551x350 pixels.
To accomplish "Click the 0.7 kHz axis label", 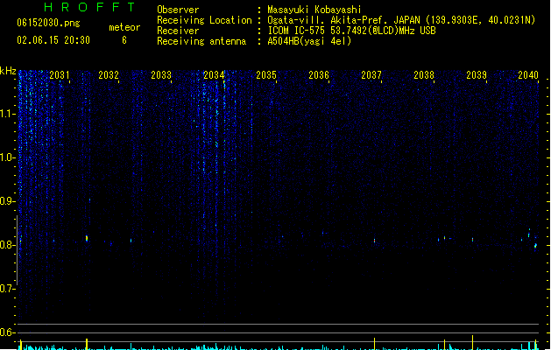I will click(x=7, y=289).
